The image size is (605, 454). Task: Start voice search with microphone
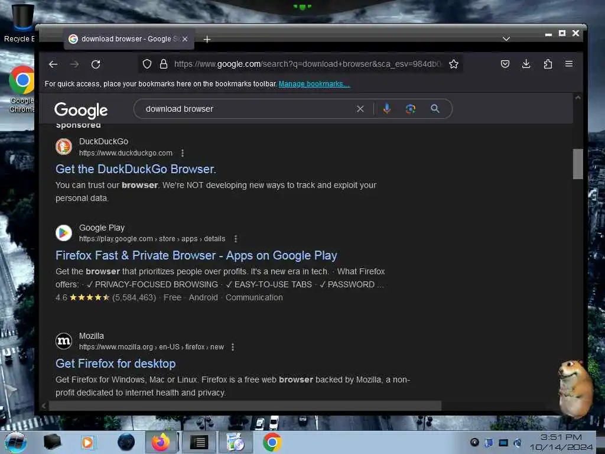(x=386, y=109)
